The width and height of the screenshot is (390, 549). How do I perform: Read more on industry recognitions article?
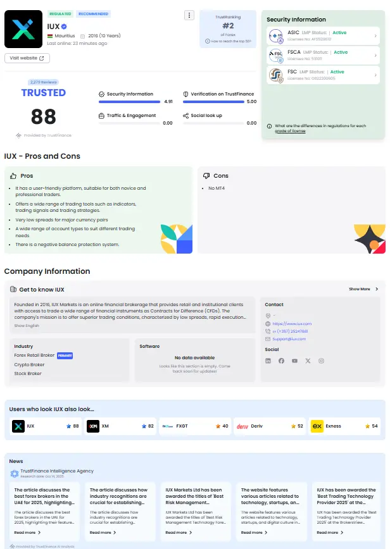[x=103, y=533]
